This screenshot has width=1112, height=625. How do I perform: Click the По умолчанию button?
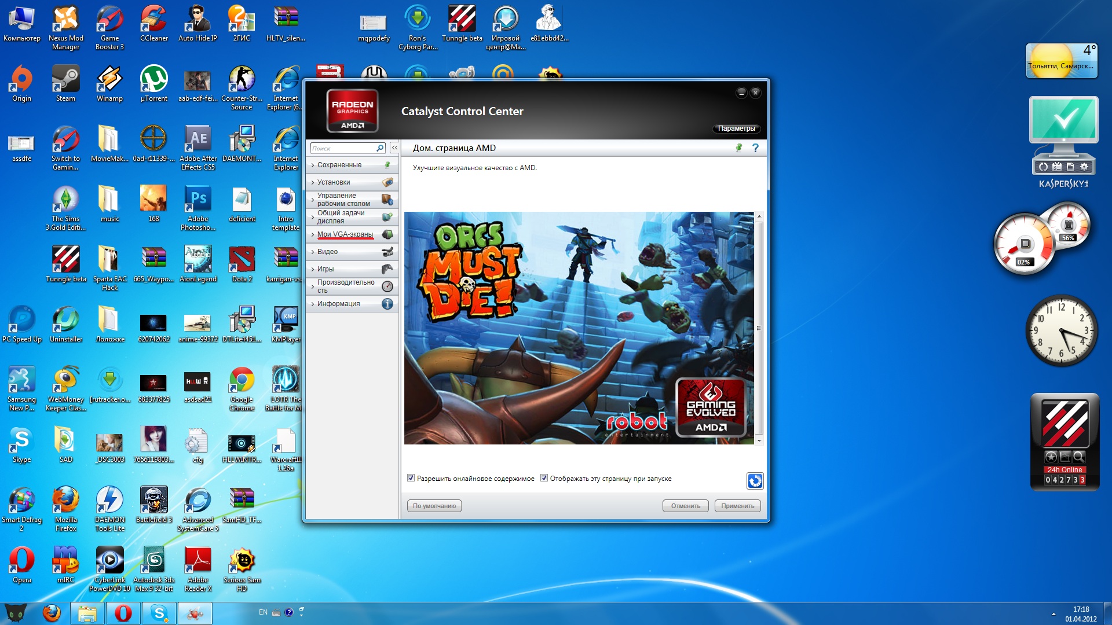coord(434,506)
